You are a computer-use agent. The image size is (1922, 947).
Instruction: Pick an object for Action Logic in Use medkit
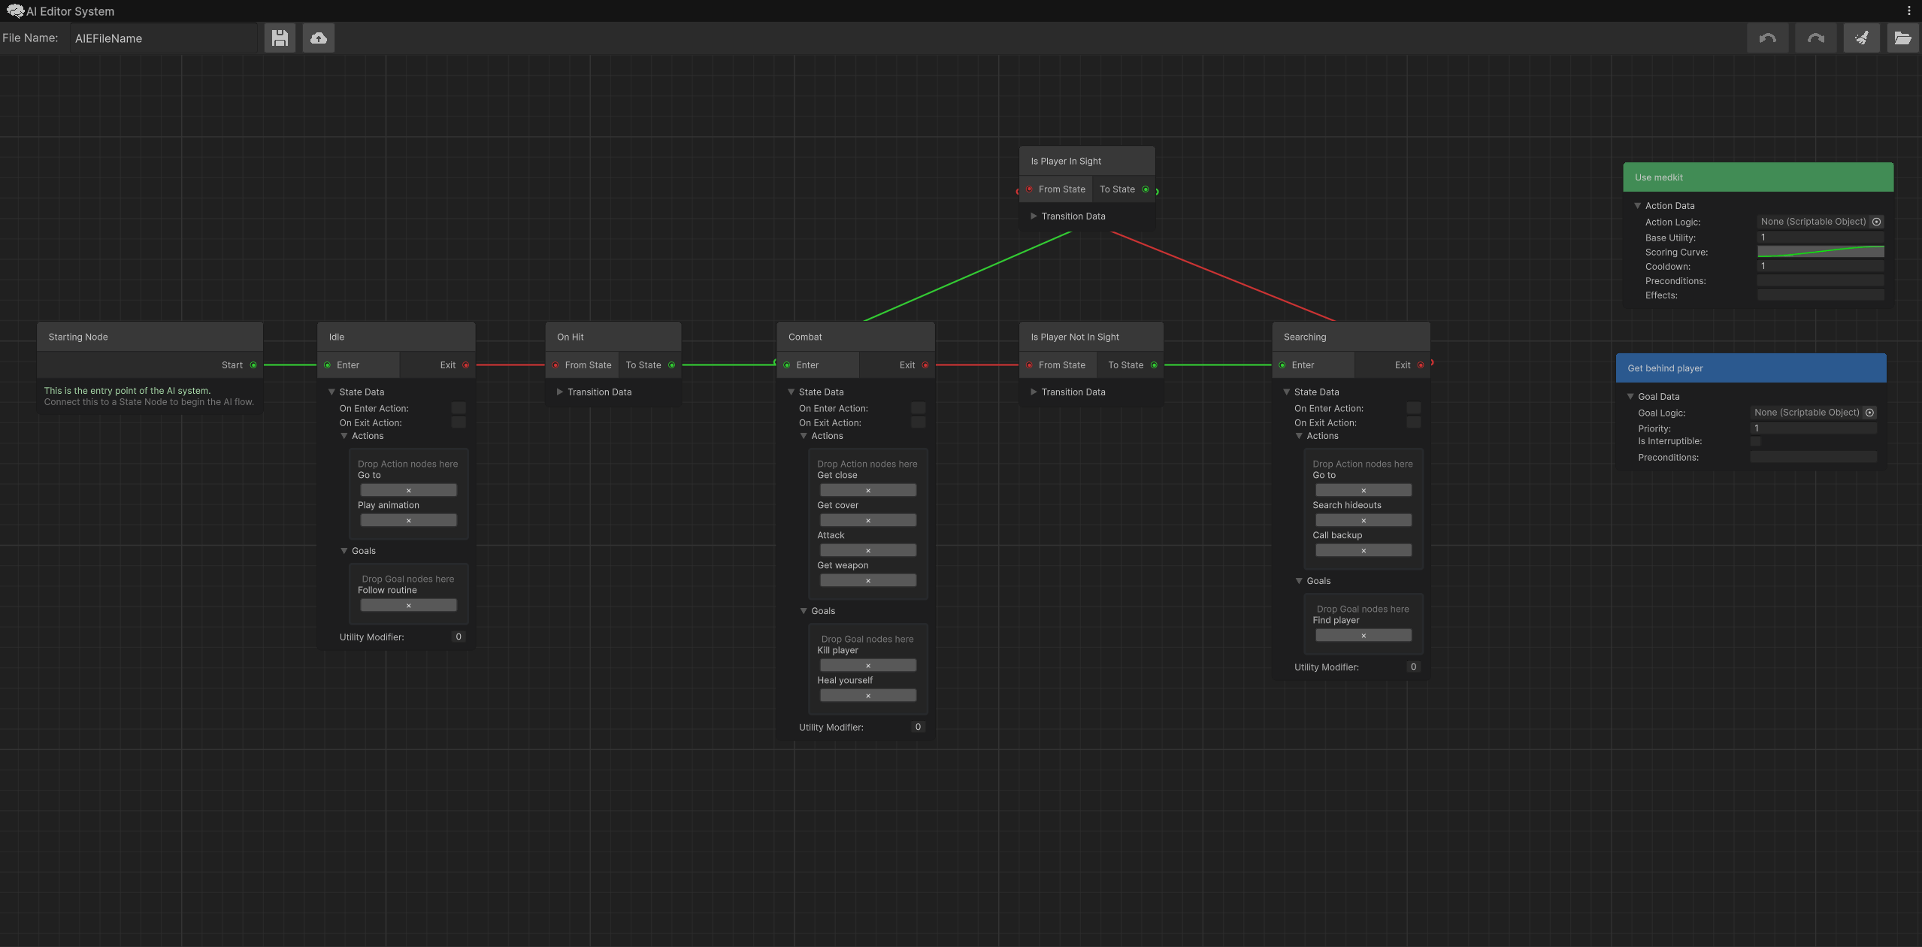click(1877, 221)
